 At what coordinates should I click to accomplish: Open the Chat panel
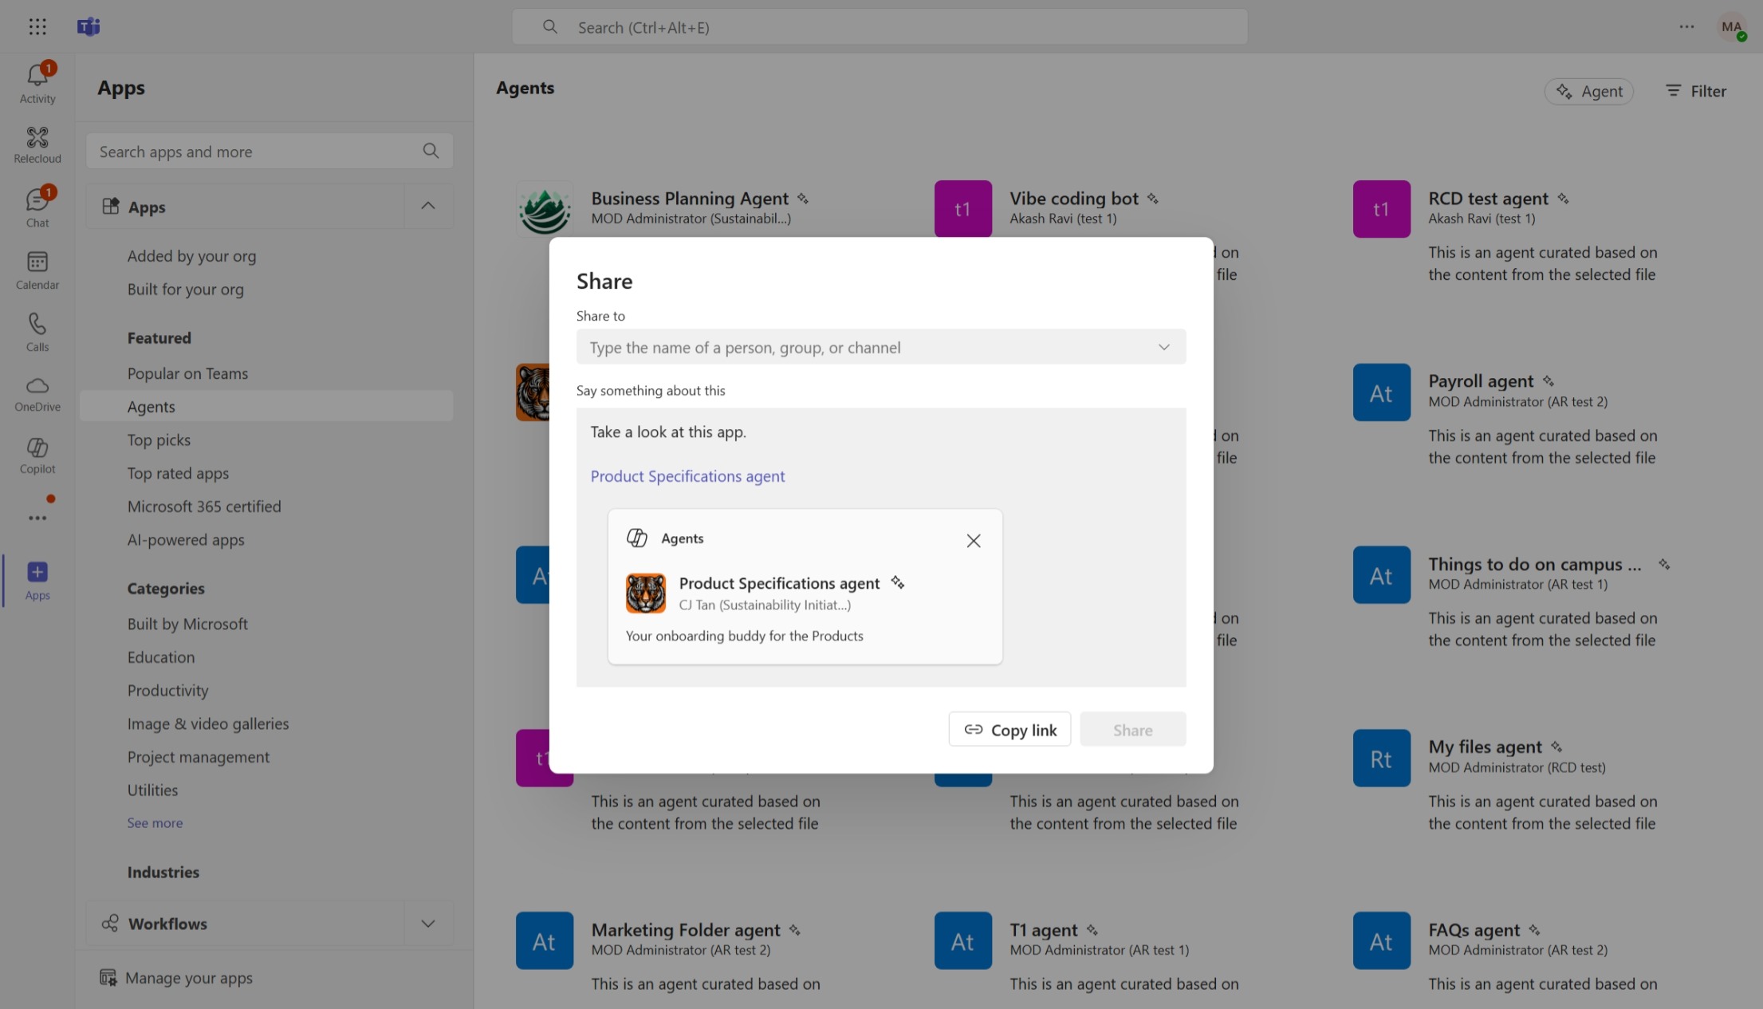(37, 206)
